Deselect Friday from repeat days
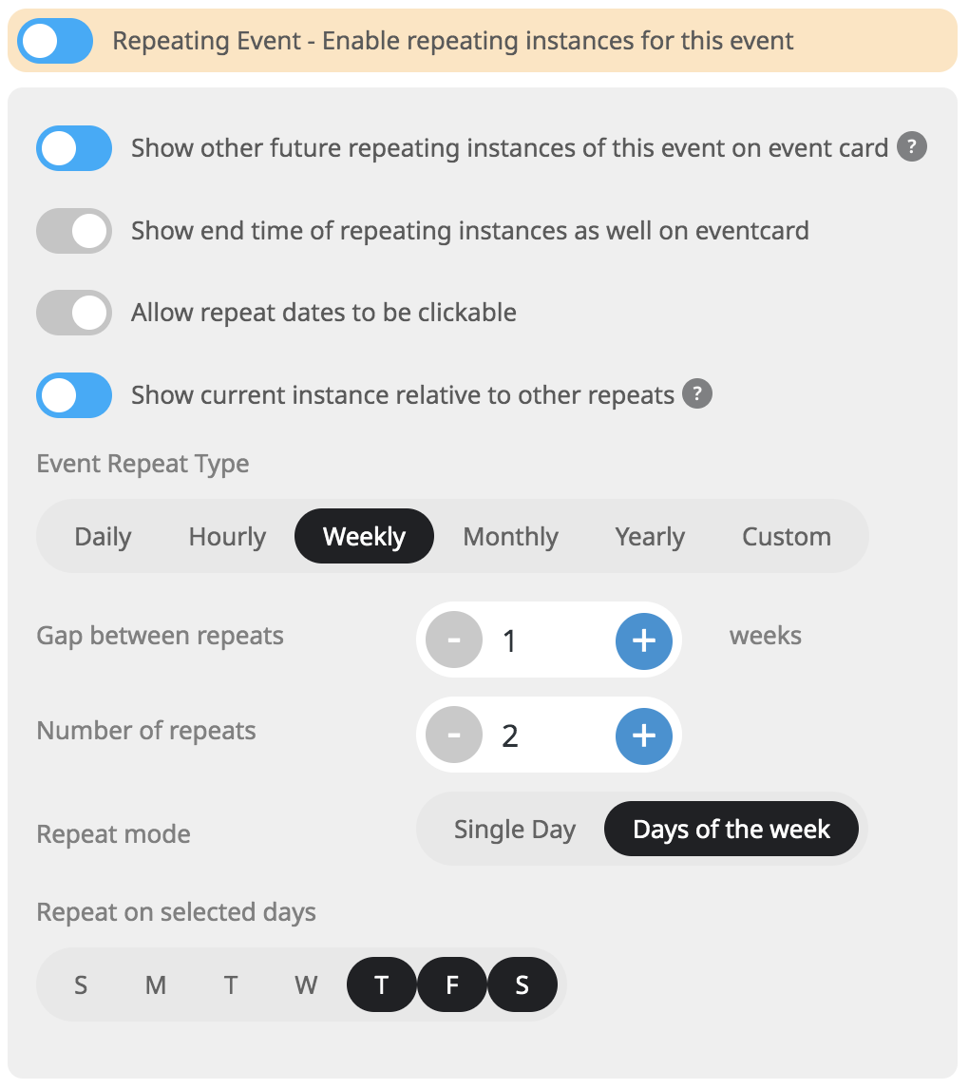 click(452, 984)
